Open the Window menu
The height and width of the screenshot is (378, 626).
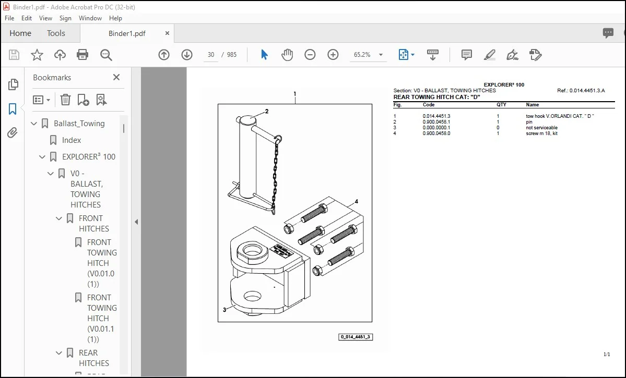click(x=90, y=18)
